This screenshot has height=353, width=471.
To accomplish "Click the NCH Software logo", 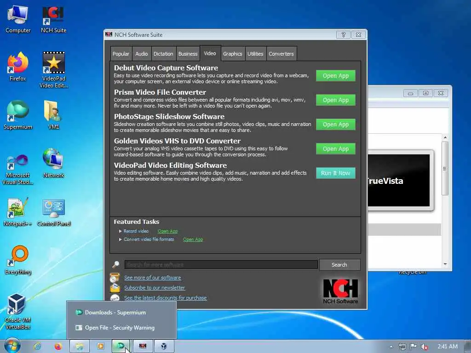I will [340, 291].
